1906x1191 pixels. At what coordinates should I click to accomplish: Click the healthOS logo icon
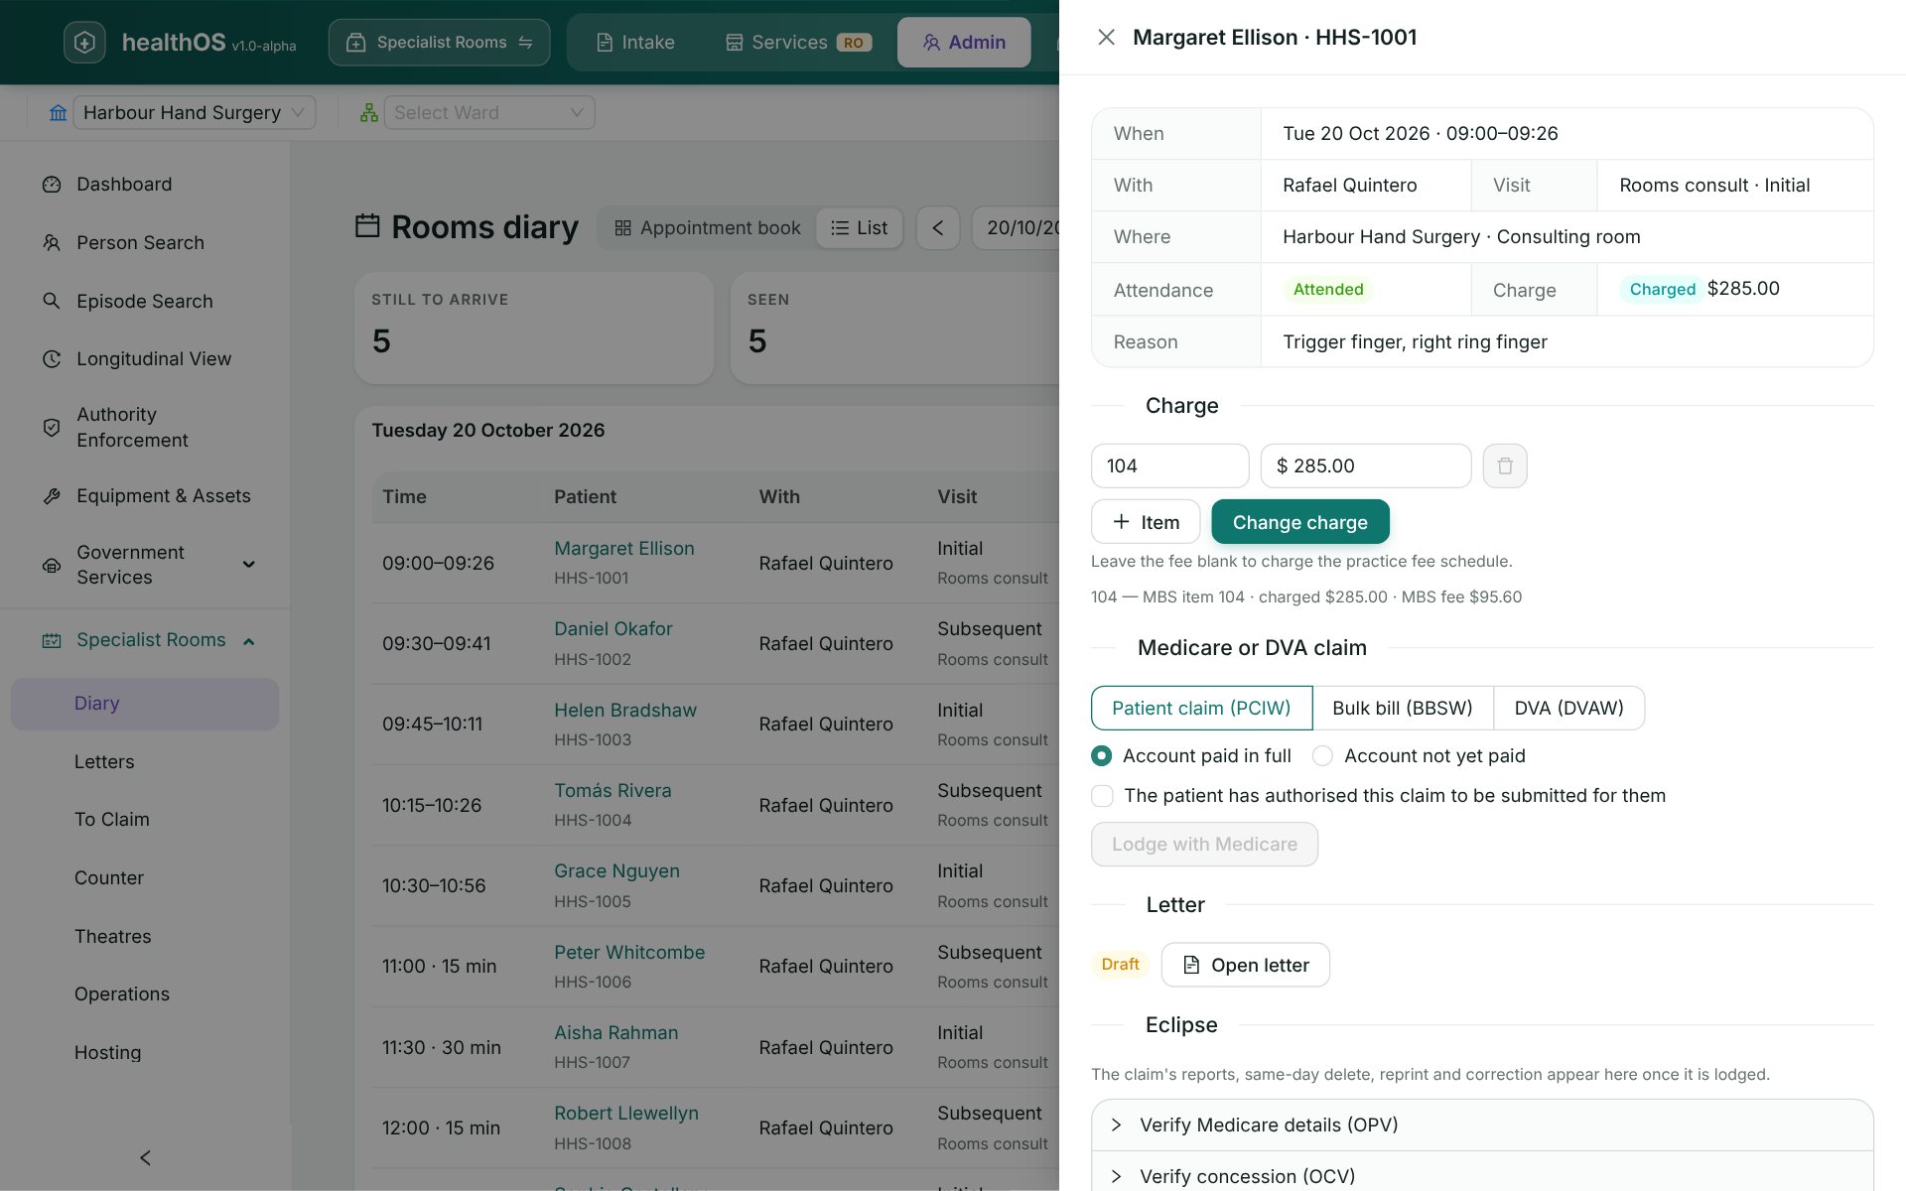(x=84, y=42)
